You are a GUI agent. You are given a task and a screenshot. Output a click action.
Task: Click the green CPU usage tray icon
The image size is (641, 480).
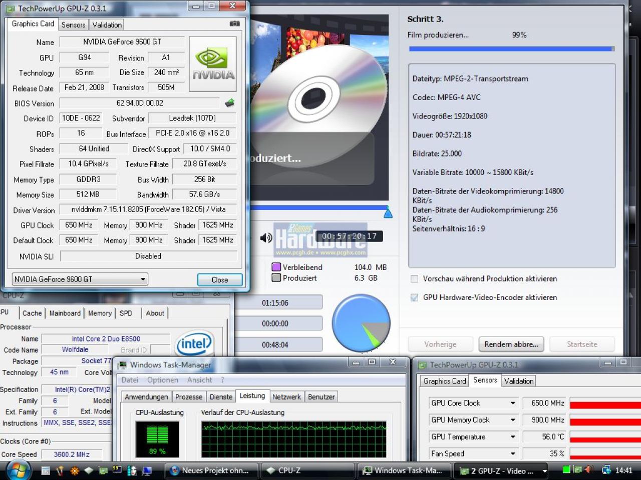coord(566,469)
